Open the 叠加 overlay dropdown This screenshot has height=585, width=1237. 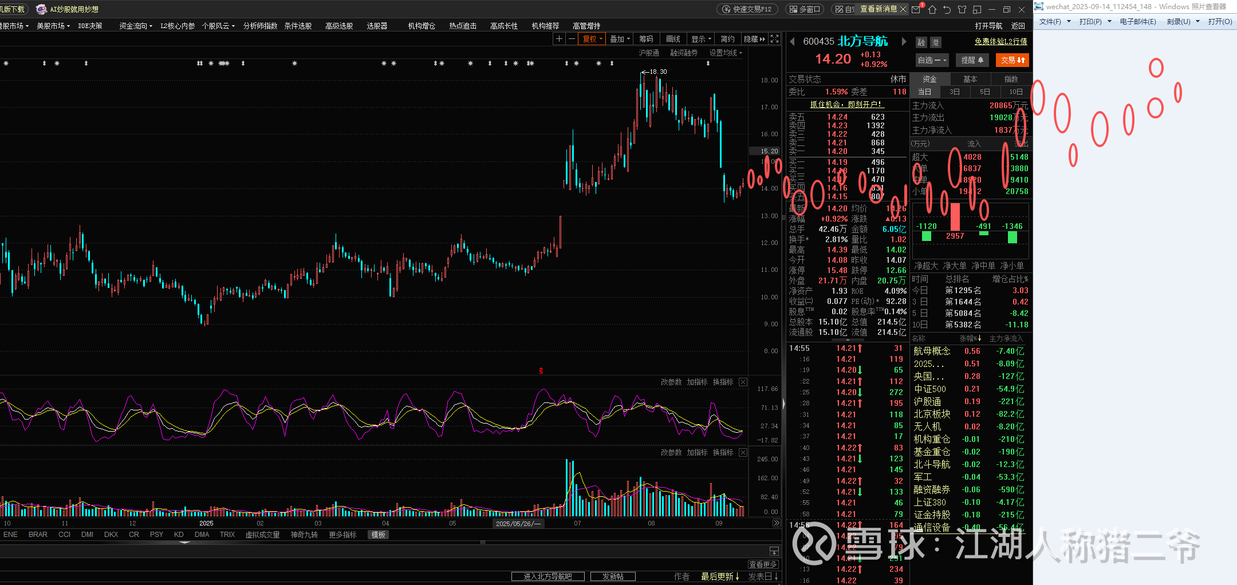(x=620, y=39)
